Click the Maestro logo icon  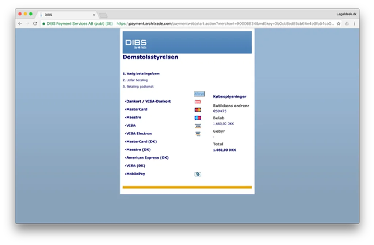click(x=198, y=118)
